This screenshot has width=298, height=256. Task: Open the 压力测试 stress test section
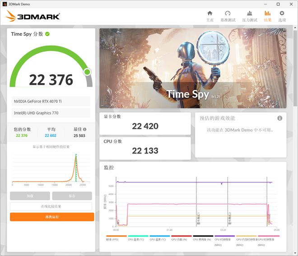coord(249,16)
